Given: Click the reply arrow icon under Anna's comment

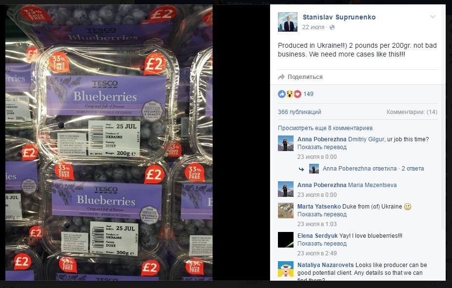Looking at the screenshot, I should (x=301, y=170).
